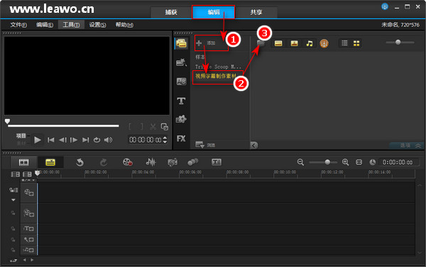Step forward one frame
426x267 pixels.
74,140
